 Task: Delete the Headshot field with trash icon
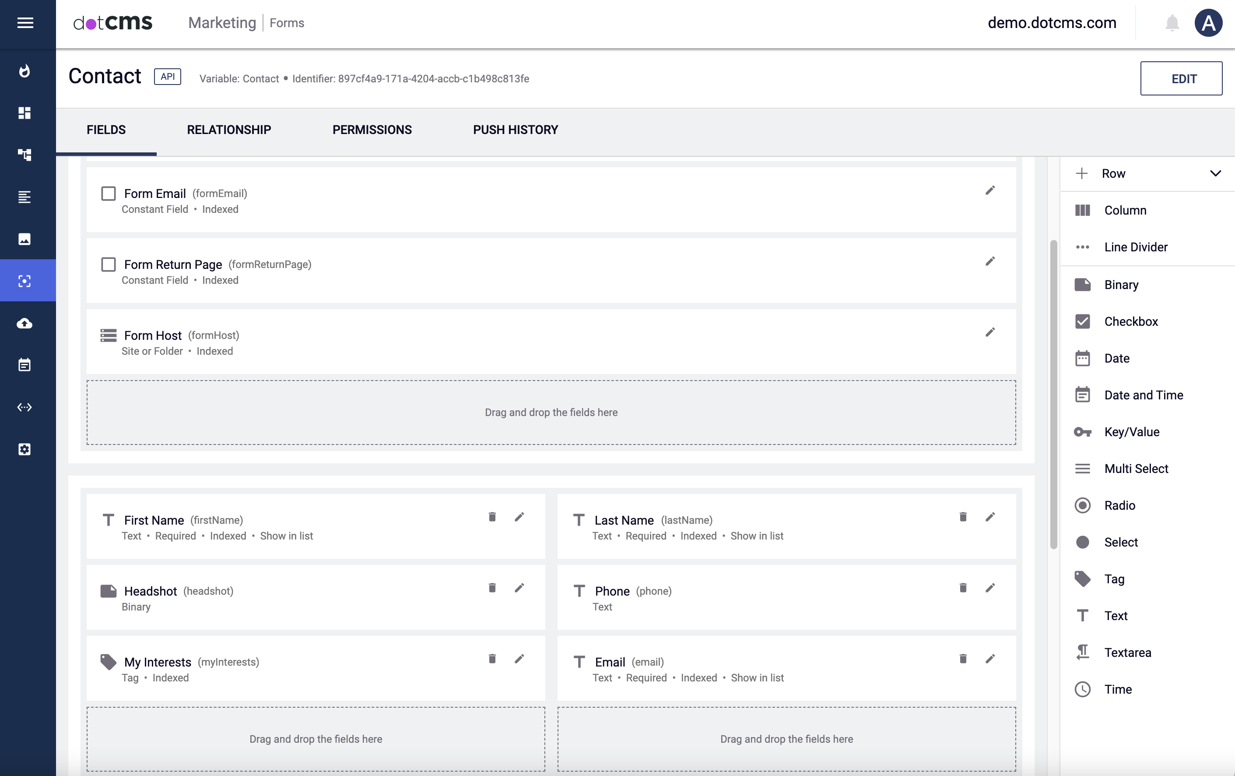click(492, 588)
